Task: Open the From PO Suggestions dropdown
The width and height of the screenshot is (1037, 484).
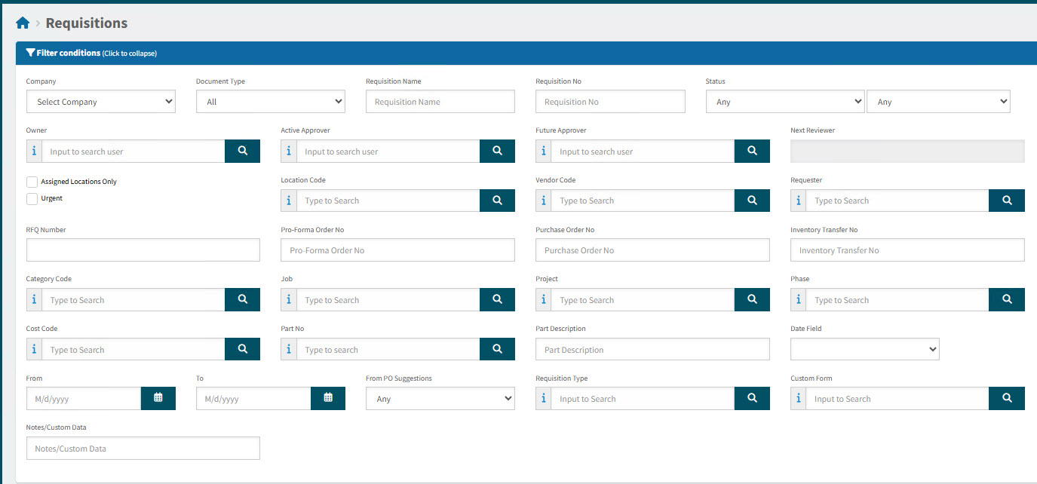Action: (x=440, y=398)
